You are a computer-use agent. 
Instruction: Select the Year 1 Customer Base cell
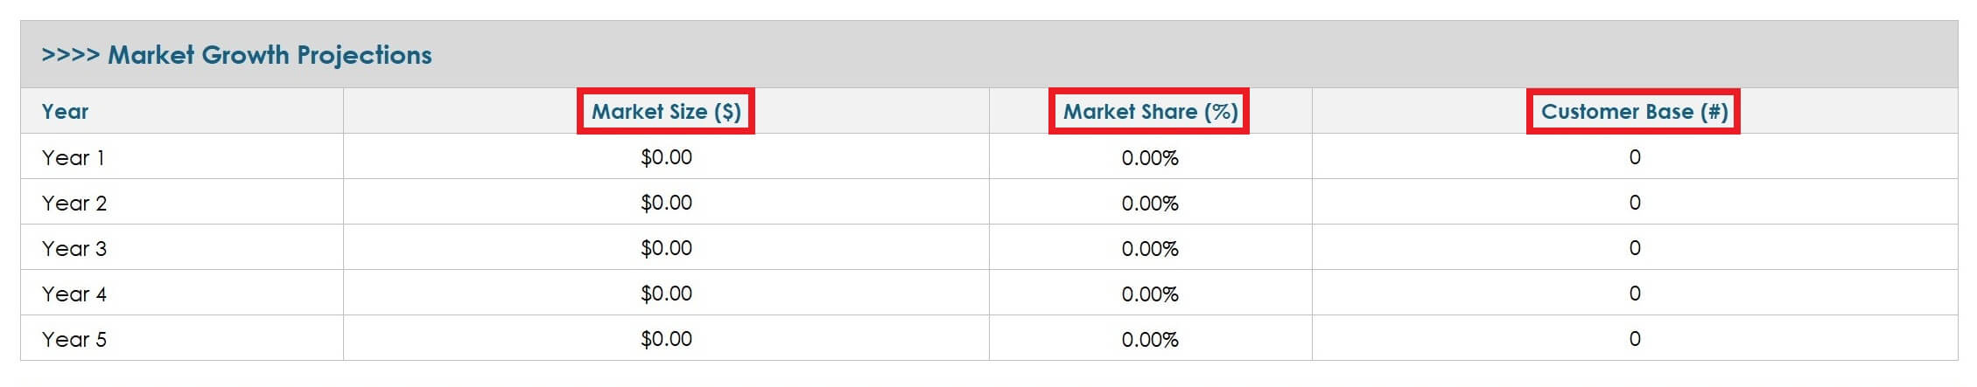pyautogui.click(x=1635, y=157)
